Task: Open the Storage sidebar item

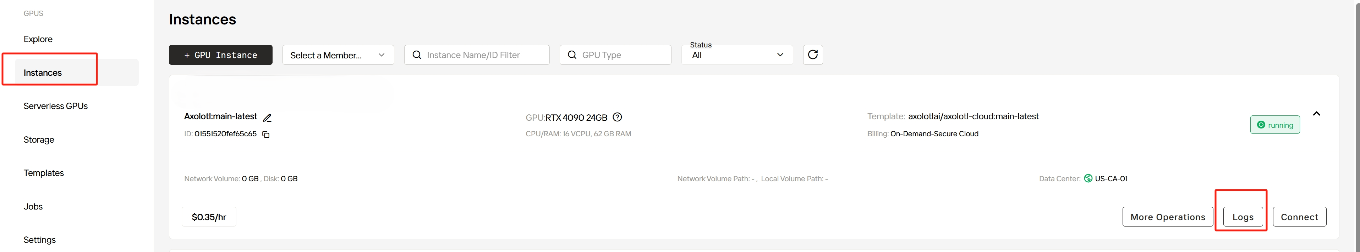Action: point(39,139)
